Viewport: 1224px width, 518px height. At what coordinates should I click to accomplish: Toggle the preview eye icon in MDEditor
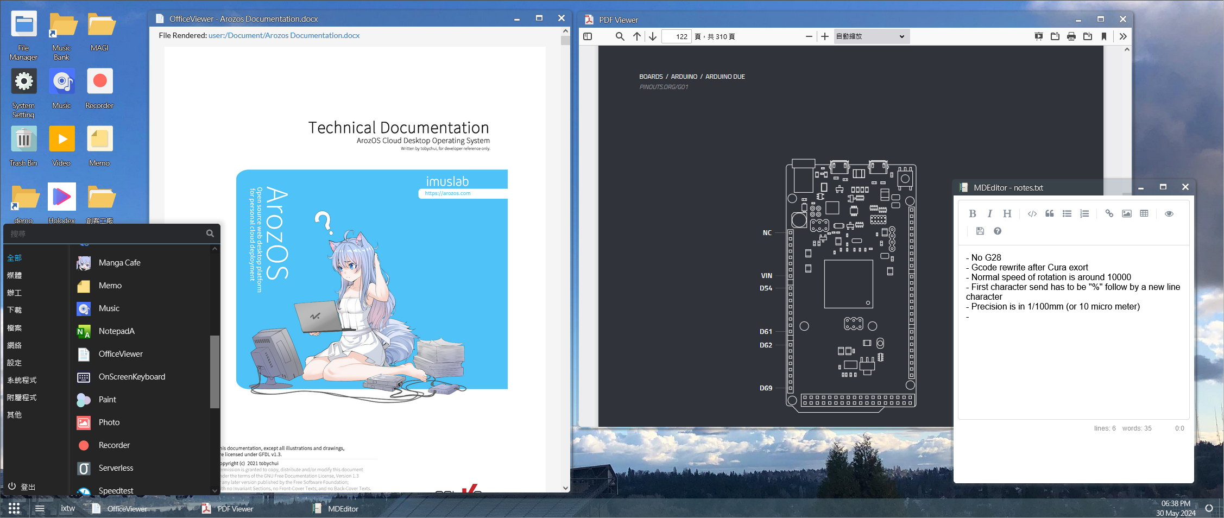(x=1169, y=214)
